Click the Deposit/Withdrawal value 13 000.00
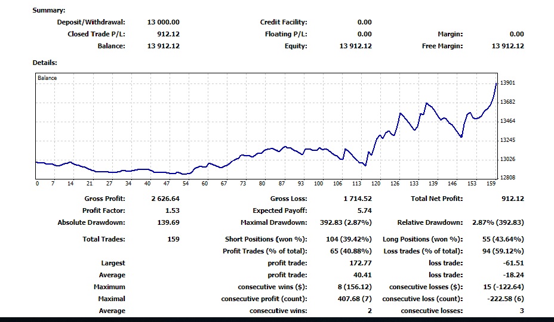 [x=163, y=22]
